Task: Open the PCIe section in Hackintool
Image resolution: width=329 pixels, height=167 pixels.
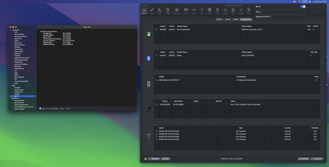Action: [x=217, y=11]
